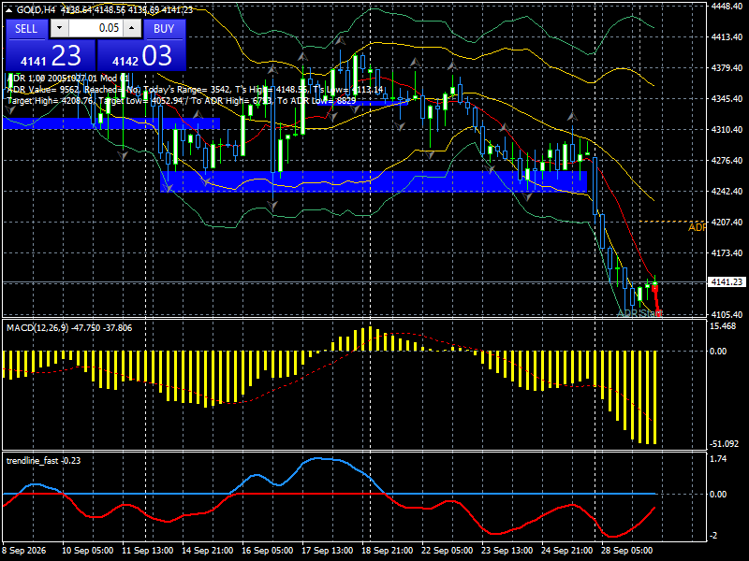The width and height of the screenshot is (749, 561).
Task: Click the 0.00 level on MACD scale
Action: coord(718,352)
